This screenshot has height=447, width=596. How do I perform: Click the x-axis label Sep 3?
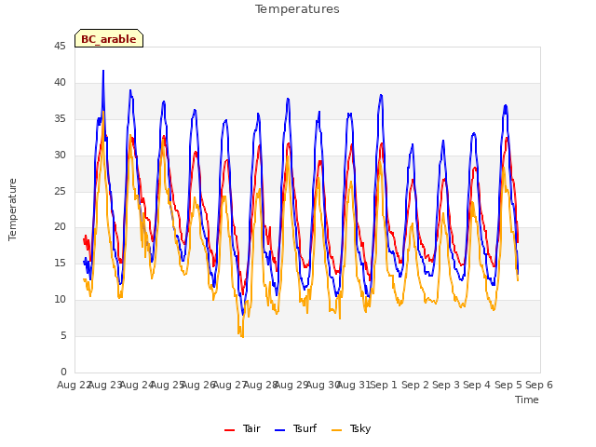[446, 385]
